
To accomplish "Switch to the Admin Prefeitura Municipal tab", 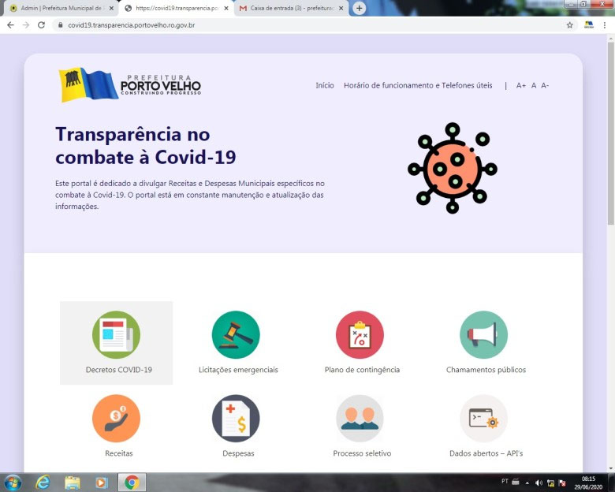I will click(x=59, y=8).
